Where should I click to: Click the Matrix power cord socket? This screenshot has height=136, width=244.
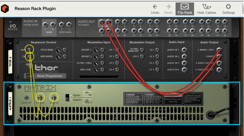[x=211, y=115]
